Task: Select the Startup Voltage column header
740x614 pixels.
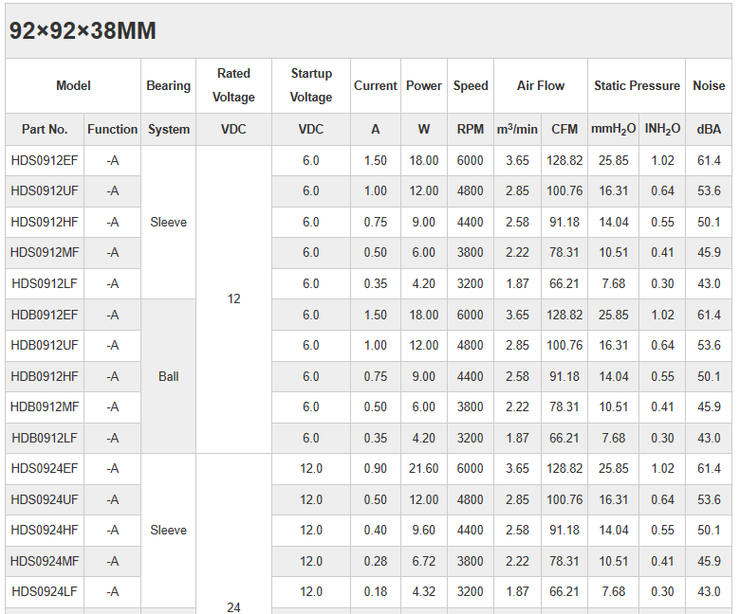Action: click(x=311, y=85)
